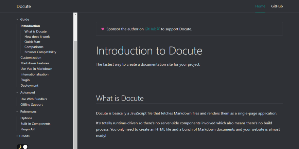This screenshot has height=149, width=299.
Task: Open the Plugin API reference
Action: [28, 129]
